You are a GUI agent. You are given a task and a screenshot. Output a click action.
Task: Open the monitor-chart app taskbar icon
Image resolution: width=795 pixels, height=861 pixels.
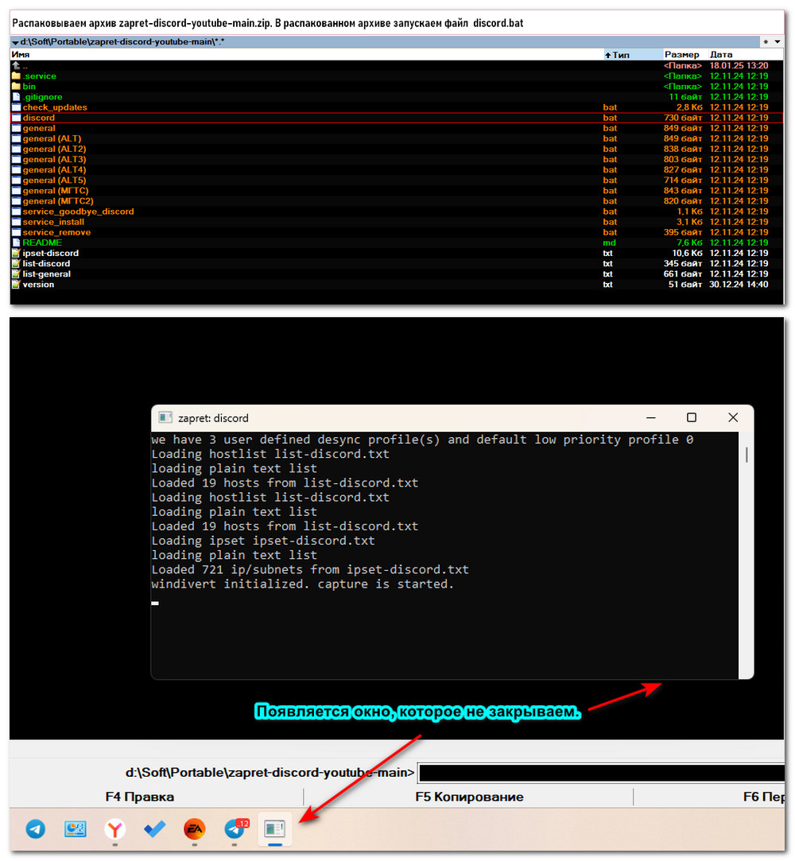pos(76,828)
